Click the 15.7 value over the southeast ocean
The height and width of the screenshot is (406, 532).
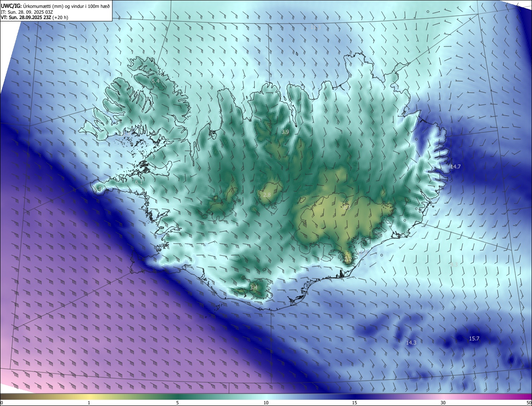tap(474, 339)
